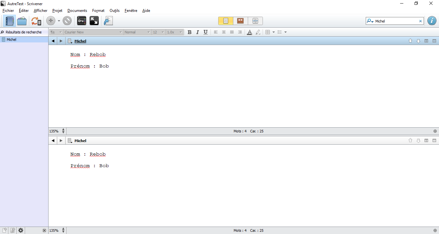Expand the font size 12 dropdown
Viewport: 439px width, 234px height.
[x=158, y=32]
